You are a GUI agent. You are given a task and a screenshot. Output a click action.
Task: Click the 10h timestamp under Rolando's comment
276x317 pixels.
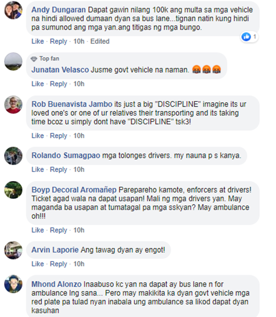pyautogui.click(x=79, y=170)
